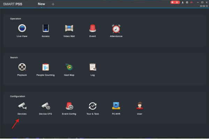The width and height of the screenshot is (209, 139).
Task: Open Tour & Task module
Action: [x=93, y=108]
